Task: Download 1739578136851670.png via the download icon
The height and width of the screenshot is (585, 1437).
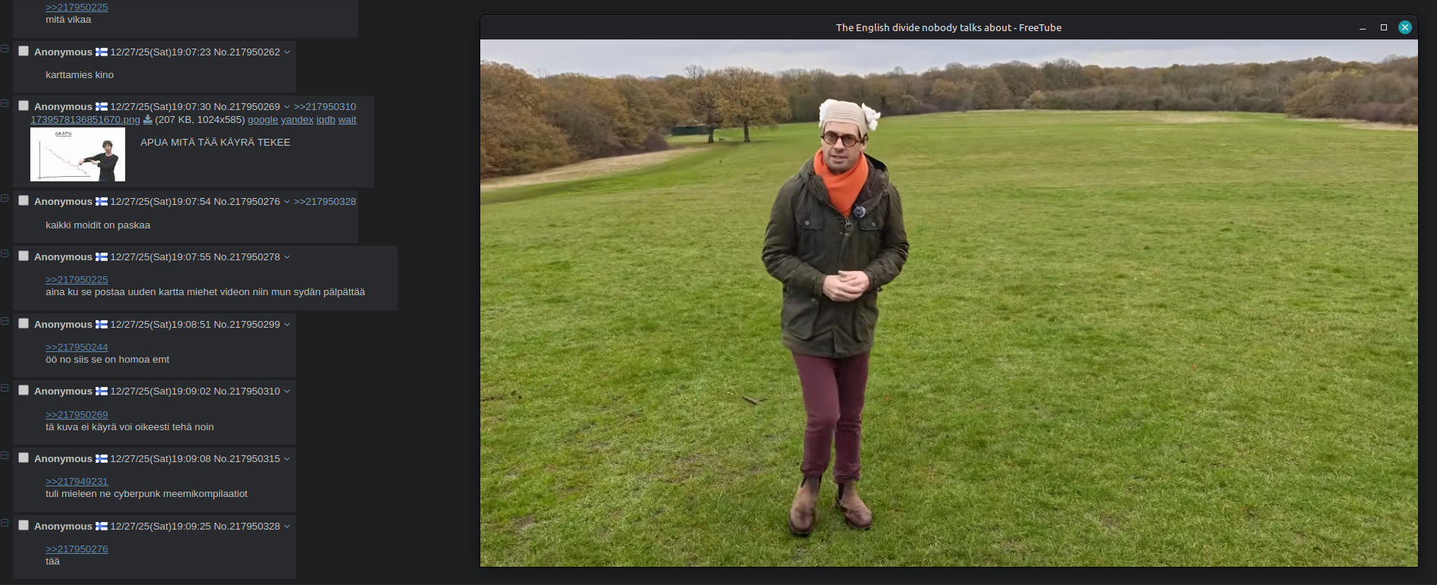Action: (148, 119)
